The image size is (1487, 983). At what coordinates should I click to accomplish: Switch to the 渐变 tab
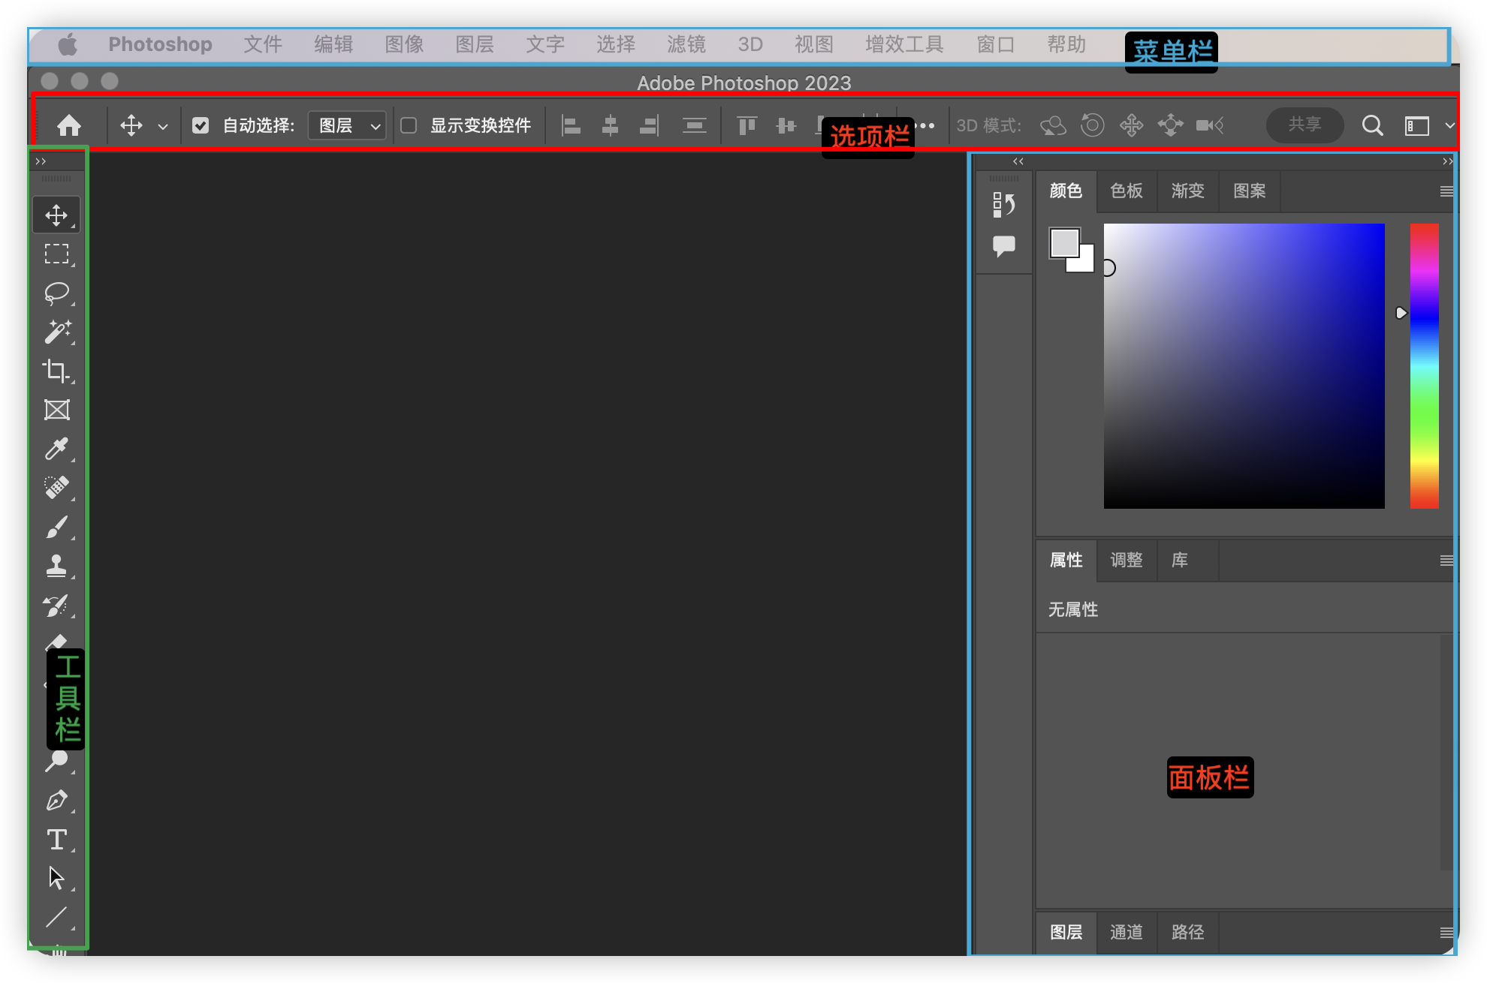(x=1188, y=191)
